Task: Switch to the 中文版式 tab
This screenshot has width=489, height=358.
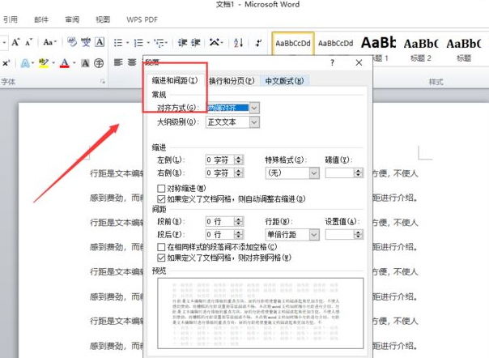Action: point(285,81)
